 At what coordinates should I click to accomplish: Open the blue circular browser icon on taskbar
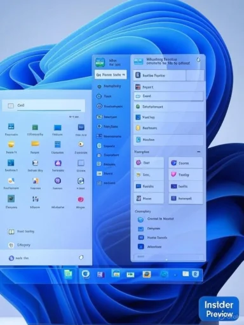click(85, 274)
